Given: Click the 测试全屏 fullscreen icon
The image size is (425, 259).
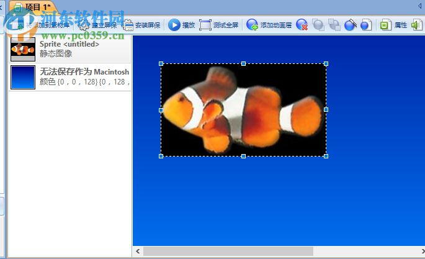Looking at the screenshot, I should coord(205,25).
